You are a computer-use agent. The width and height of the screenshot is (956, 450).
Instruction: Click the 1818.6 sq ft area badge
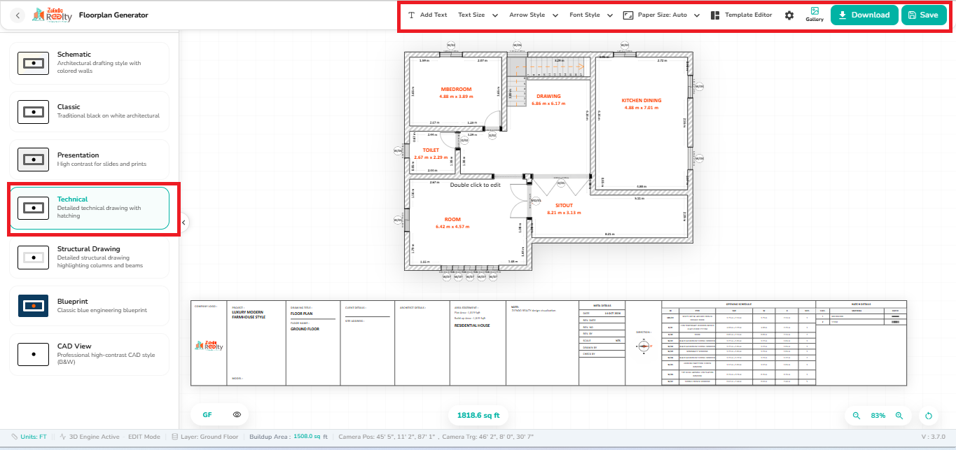click(x=478, y=415)
